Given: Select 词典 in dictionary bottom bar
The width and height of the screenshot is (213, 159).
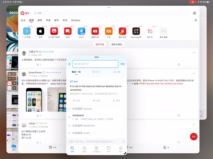Looking at the screenshot, I should point(72,149).
